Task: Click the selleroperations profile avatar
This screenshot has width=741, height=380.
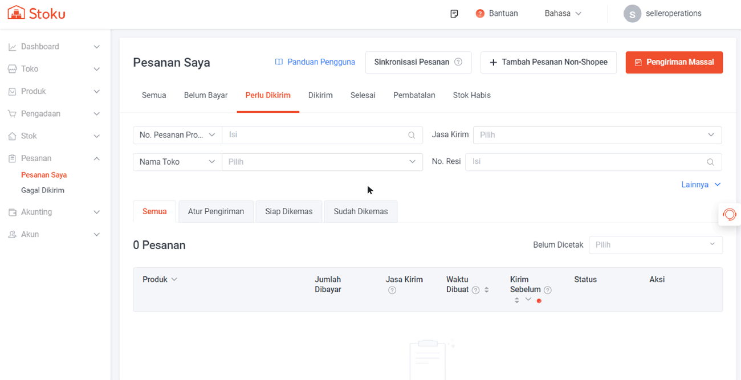Action: point(632,14)
